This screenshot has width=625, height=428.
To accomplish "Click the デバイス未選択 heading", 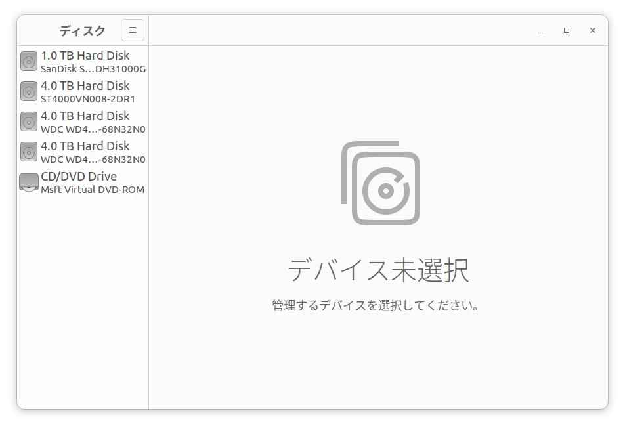I will pos(378,270).
